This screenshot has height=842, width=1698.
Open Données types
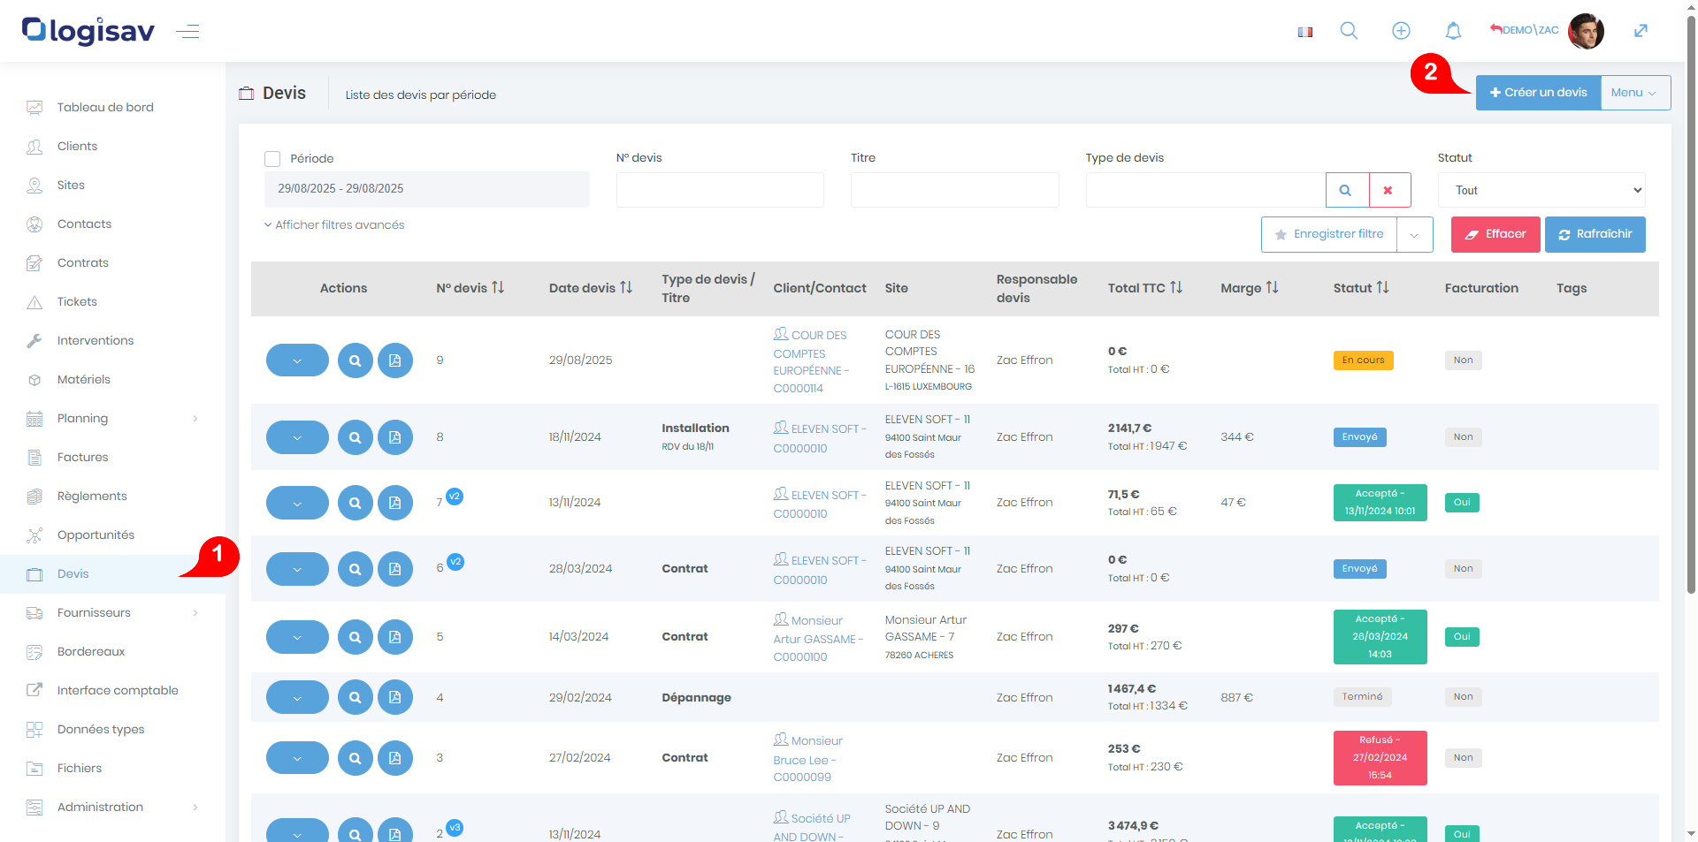click(x=101, y=729)
